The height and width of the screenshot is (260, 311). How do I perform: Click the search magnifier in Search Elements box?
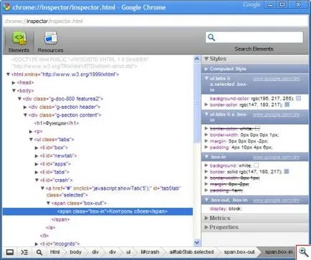(x=211, y=37)
